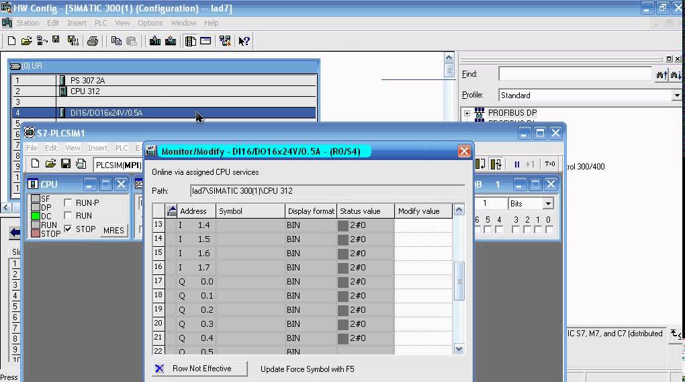Click the fourth PLCSIM icon next to Save
The image size is (685, 382).
(81, 163)
